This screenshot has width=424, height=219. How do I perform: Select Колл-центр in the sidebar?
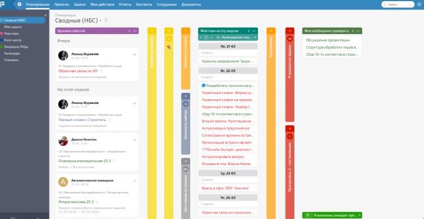click(x=12, y=40)
